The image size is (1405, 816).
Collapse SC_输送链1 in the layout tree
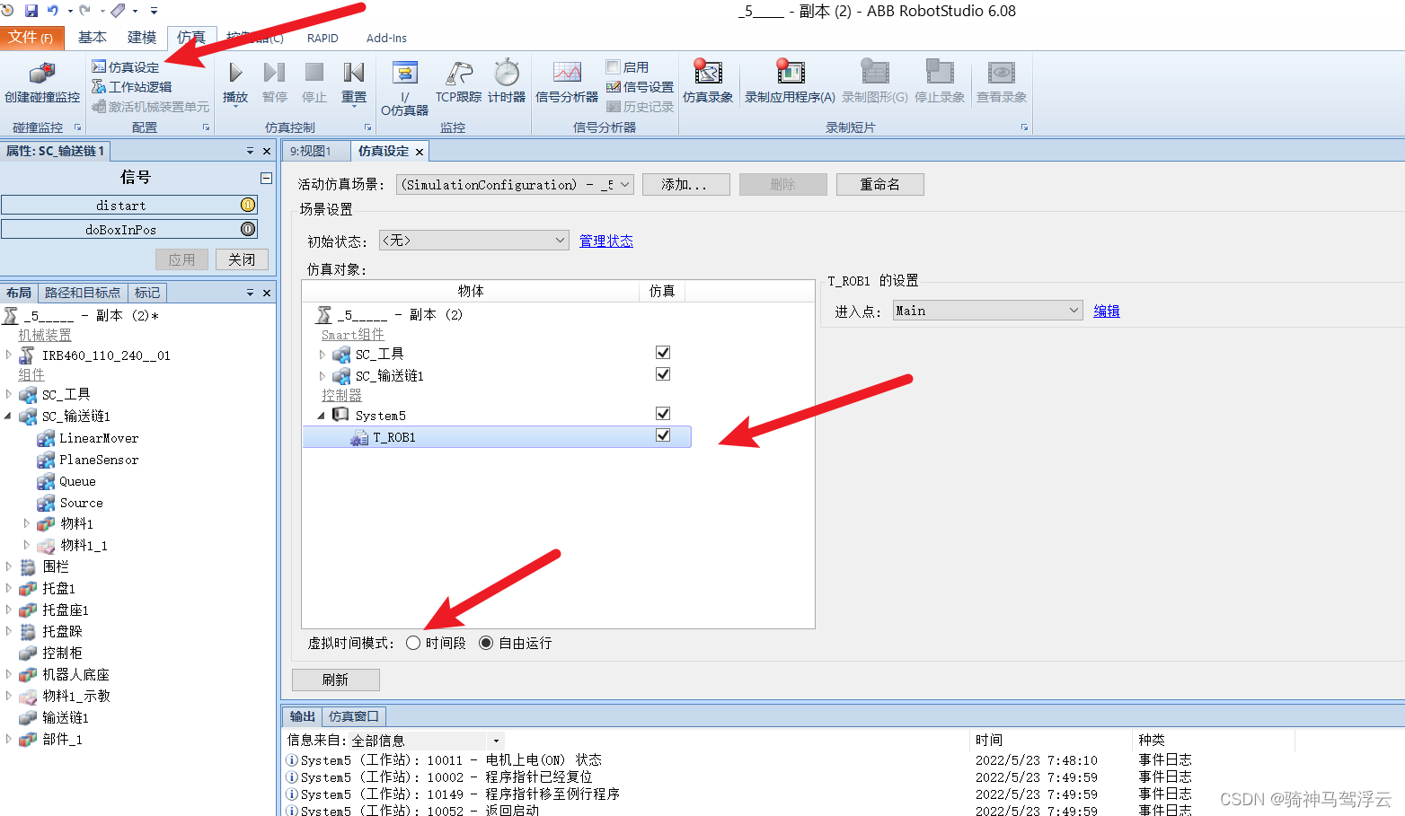9,417
